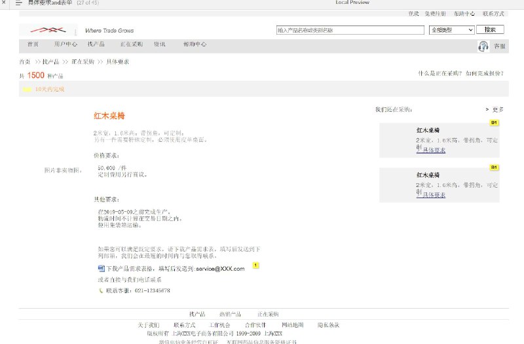Open 免费注册 free registration link
This screenshot has height=344, width=524.
[x=435, y=14]
